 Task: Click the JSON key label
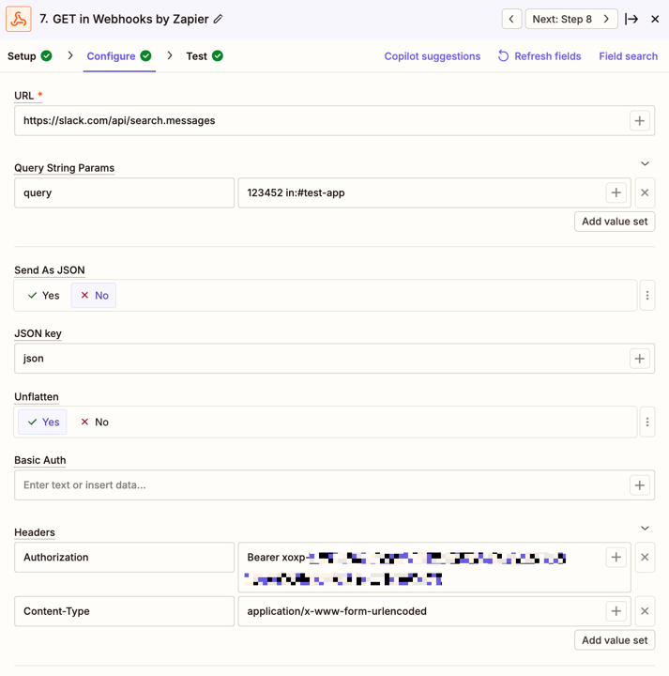click(x=38, y=333)
